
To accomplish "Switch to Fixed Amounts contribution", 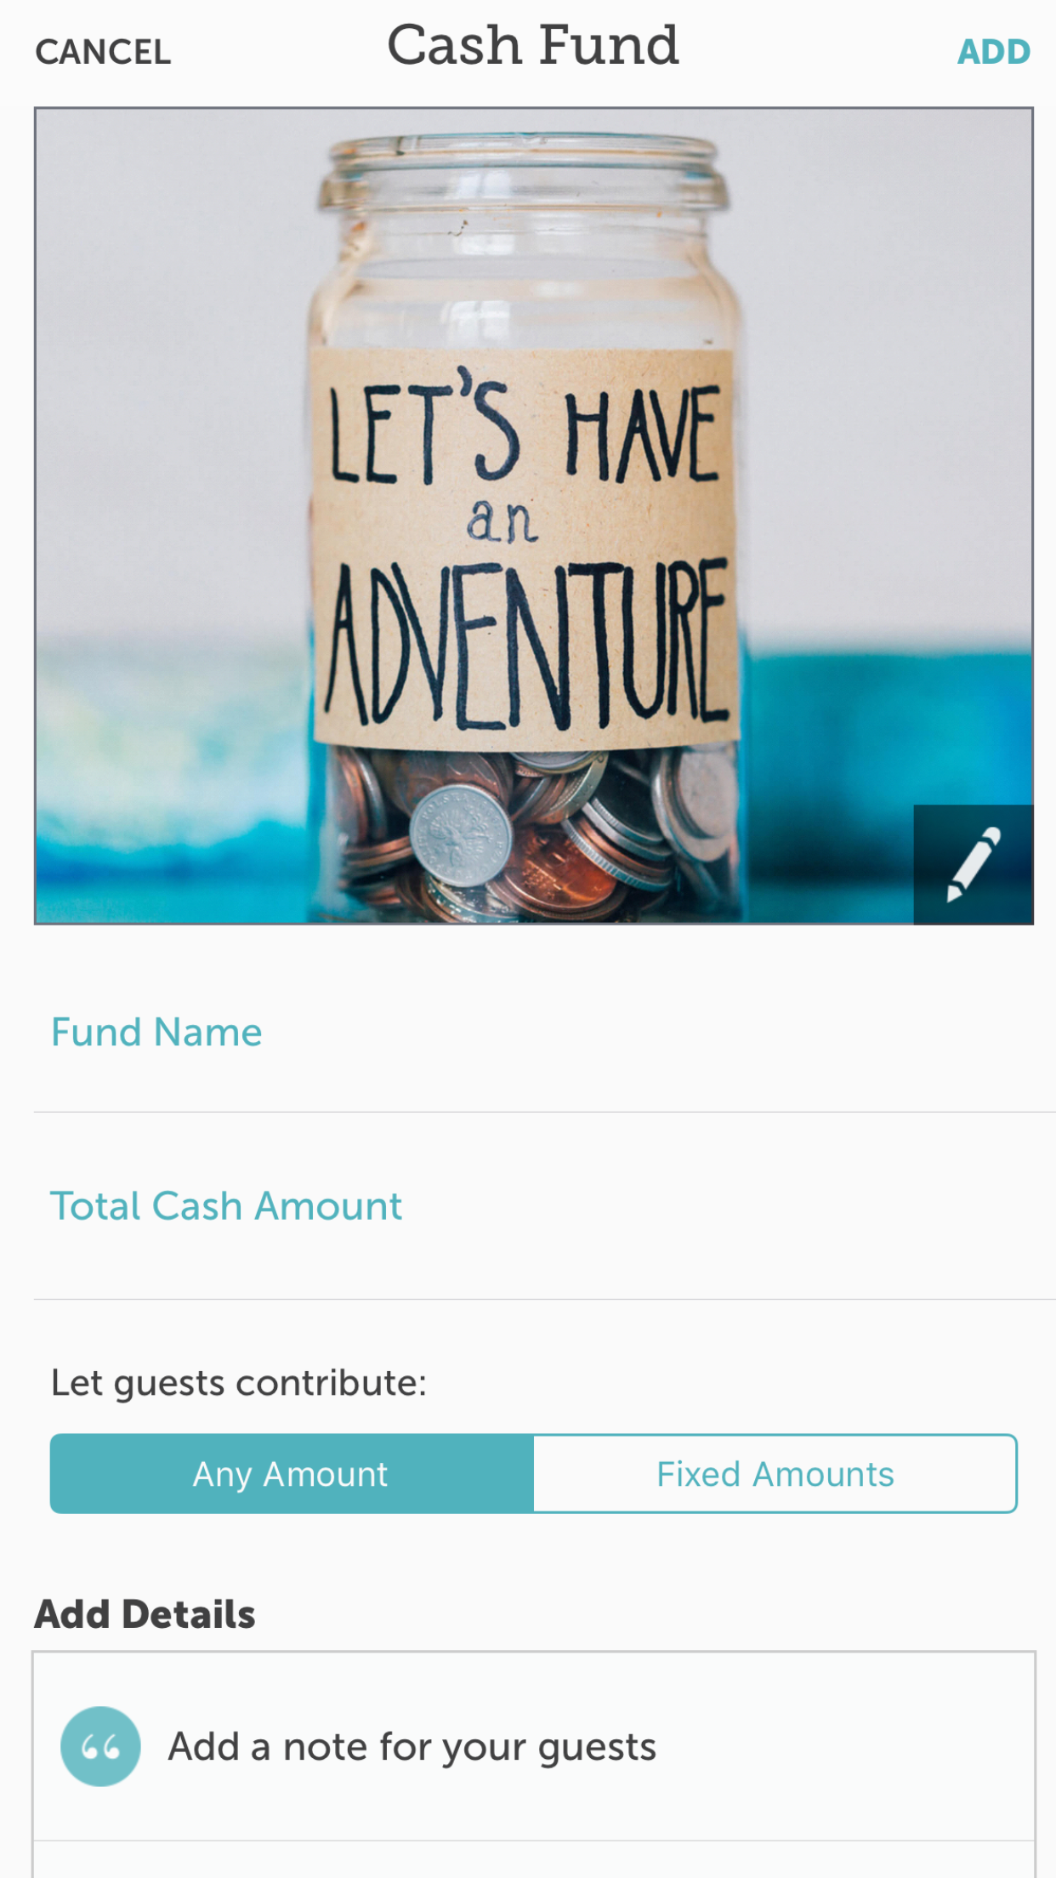I will pyautogui.click(x=775, y=1474).
